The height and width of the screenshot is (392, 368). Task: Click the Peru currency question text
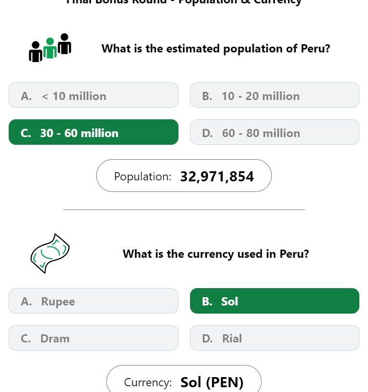tap(216, 254)
